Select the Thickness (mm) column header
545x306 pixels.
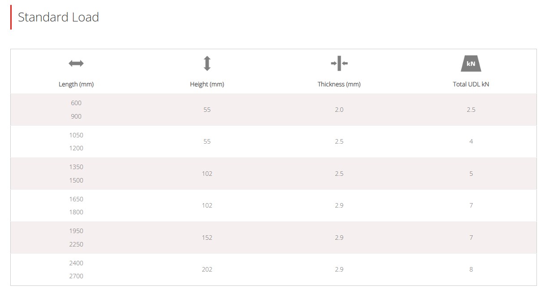(339, 84)
